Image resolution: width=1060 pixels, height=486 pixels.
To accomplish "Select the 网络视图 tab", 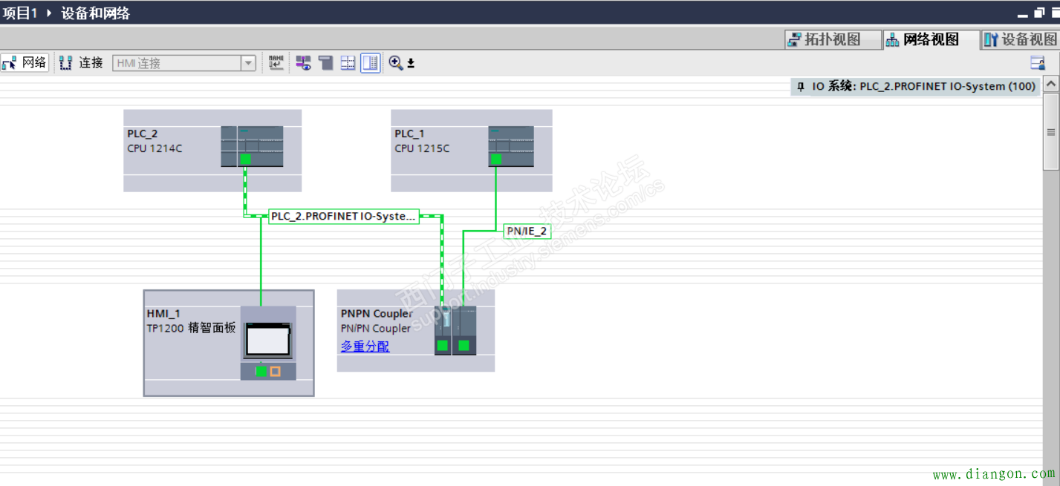I will 931,40.
